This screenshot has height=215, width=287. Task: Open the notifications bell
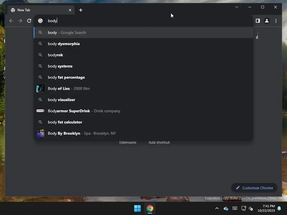coord(279,208)
